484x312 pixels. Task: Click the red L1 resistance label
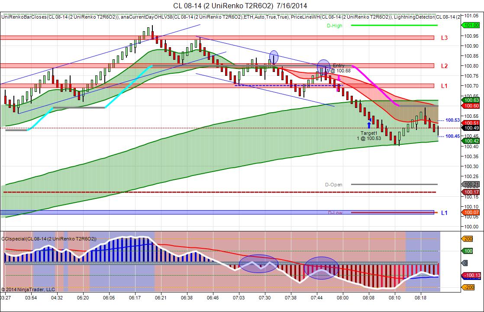pos(444,86)
